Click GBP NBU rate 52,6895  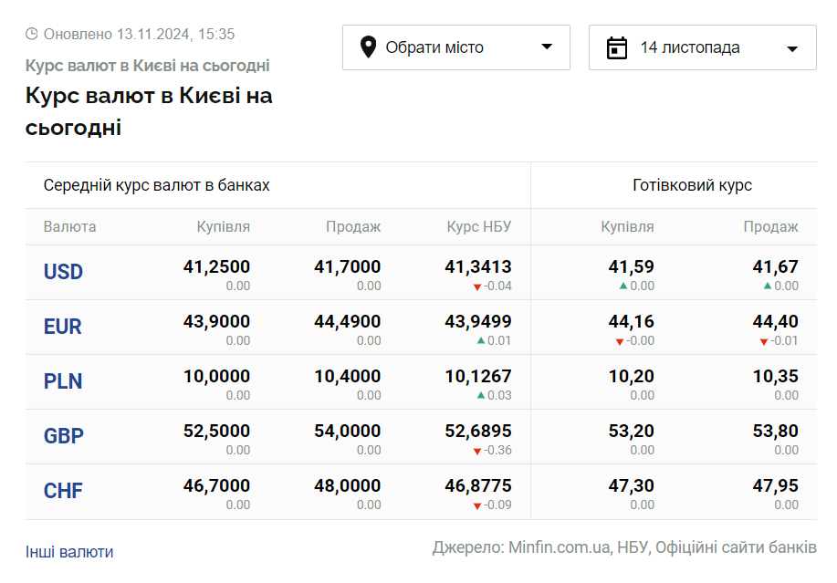pyautogui.click(x=478, y=431)
